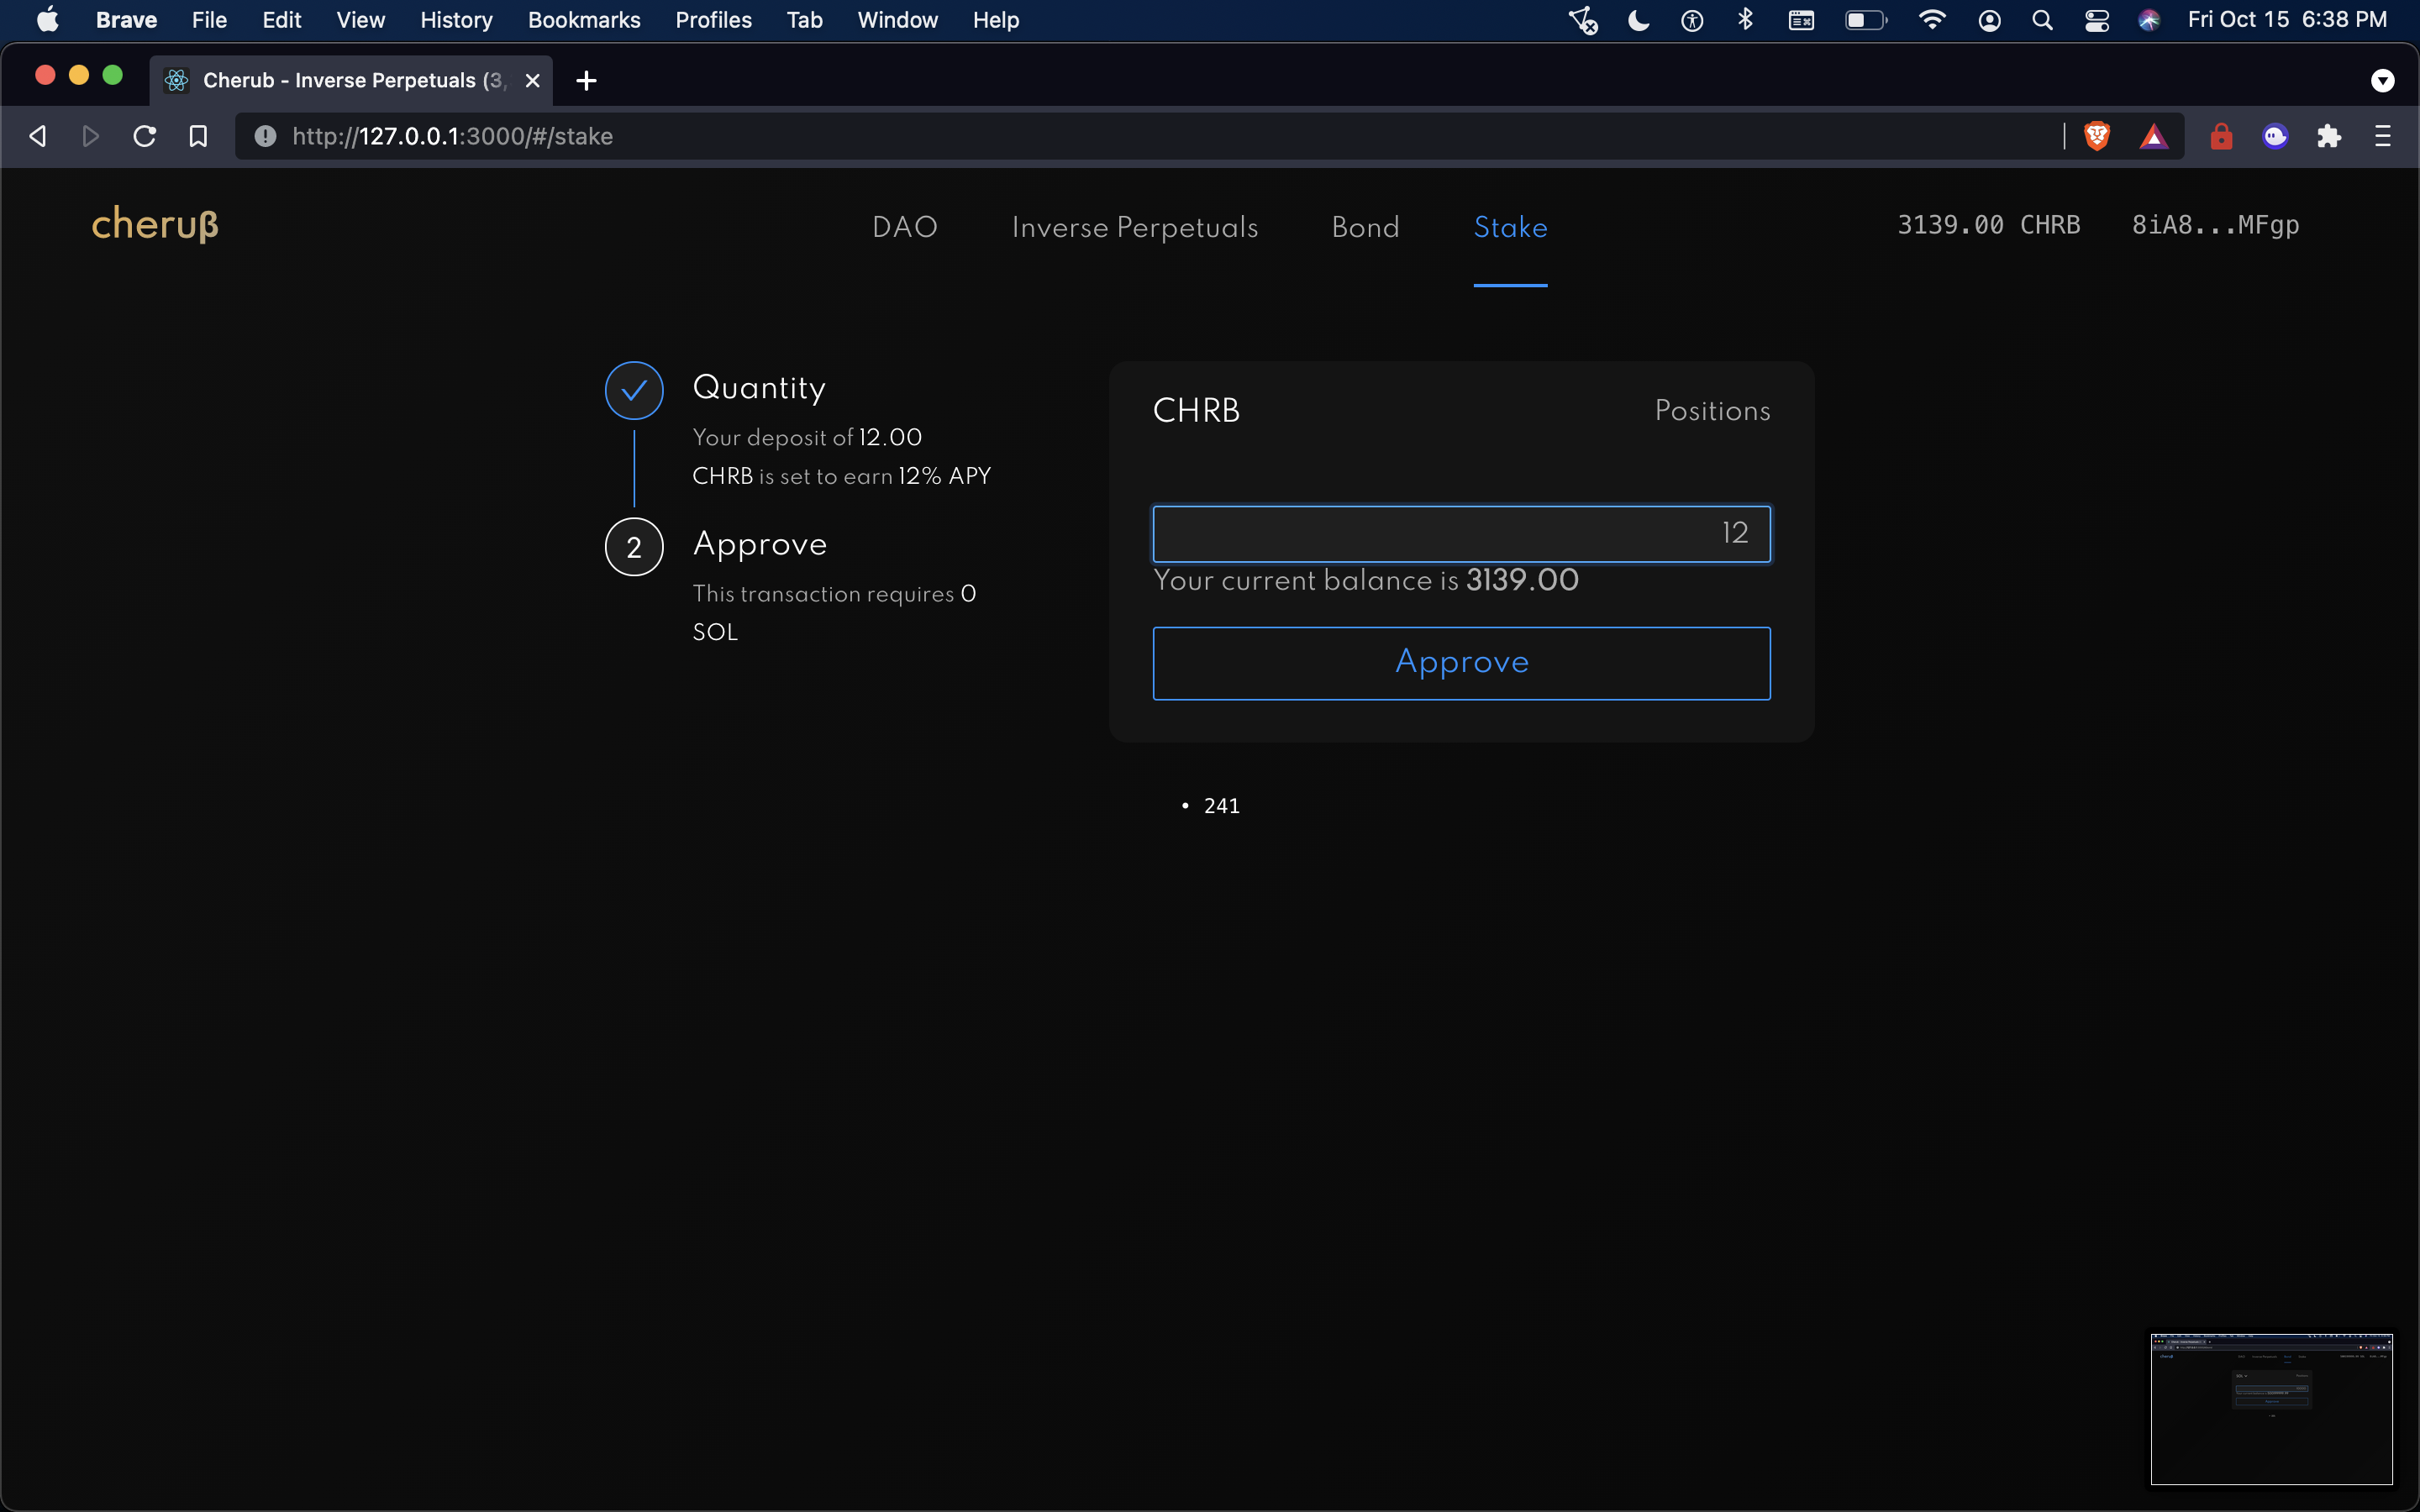Open the Inverse Perpetuals tab
The height and width of the screenshot is (1512, 2420).
(x=1134, y=228)
